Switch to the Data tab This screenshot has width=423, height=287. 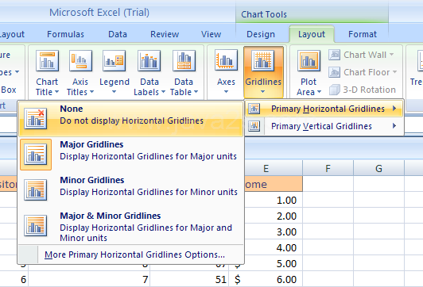pos(118,34)
